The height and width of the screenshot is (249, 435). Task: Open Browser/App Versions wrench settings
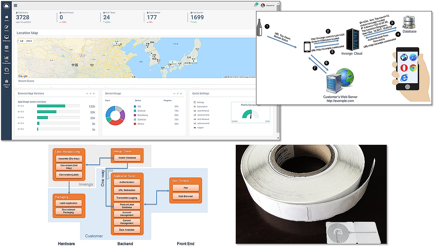point(91,94)
